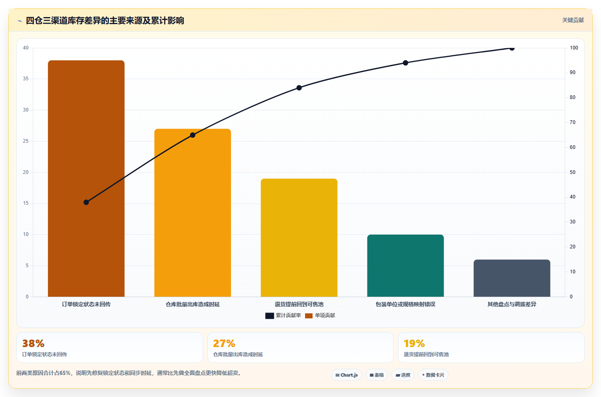Click the Chart.js tag pill
The width and height of the screenshot is (601, 397).
pyautogui.click(x=347, y=375)
